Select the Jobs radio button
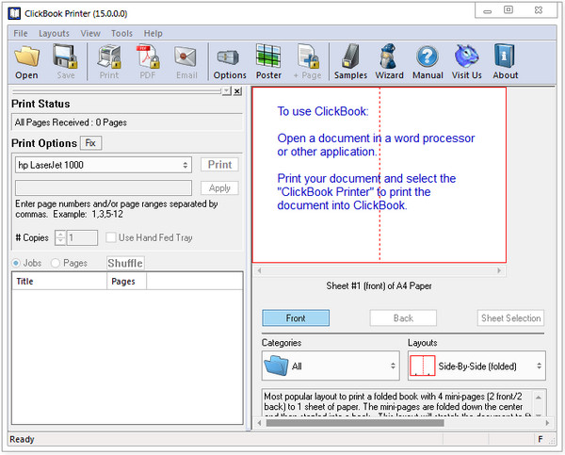The height and width of the screenshot is (455, 565). pyautogui.click(x=16, y=263)
